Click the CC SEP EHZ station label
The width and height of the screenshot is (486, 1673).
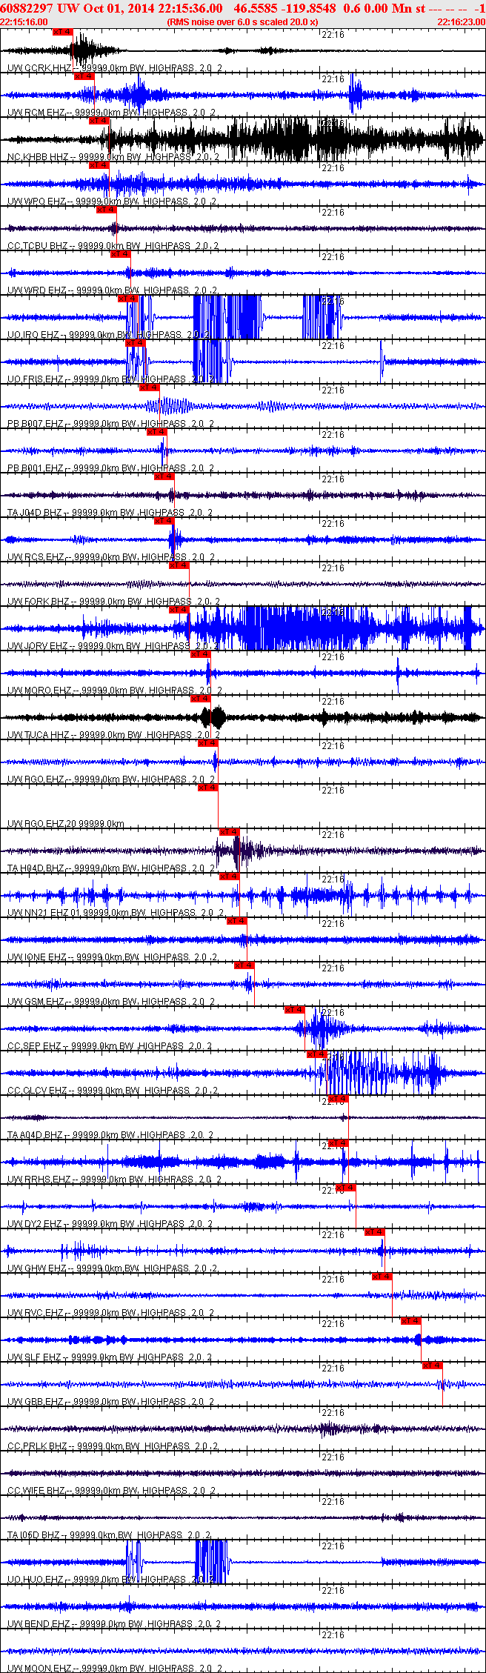[x=110, y=1046]
